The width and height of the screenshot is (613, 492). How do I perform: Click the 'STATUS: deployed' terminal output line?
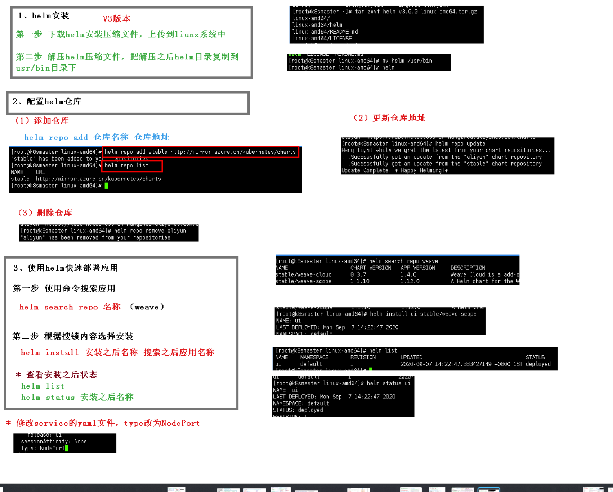298,410
